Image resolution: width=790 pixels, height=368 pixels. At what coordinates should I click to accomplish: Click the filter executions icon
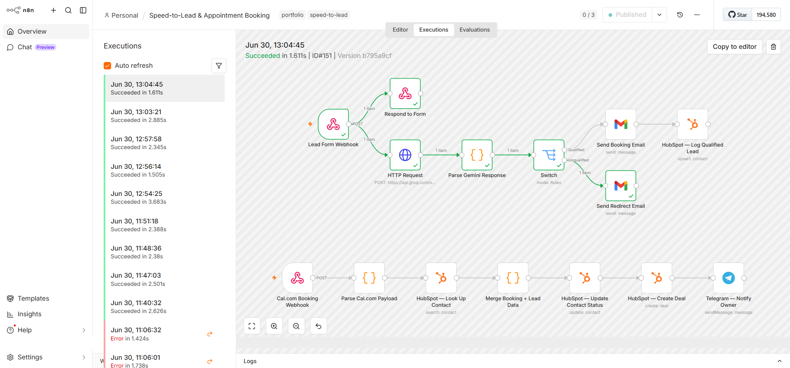tap(219, 66)
